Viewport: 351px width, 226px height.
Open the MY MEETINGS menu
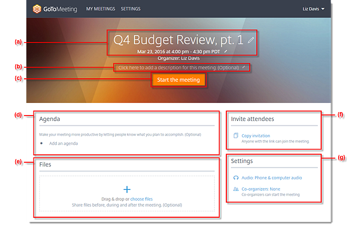(x=101, y=9)
